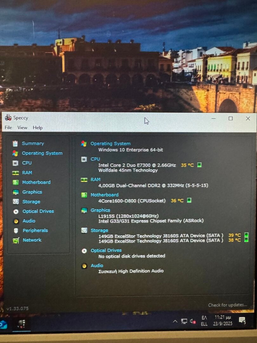Click Intel G33/G31 Express Chipset text

tap(151, 221)
